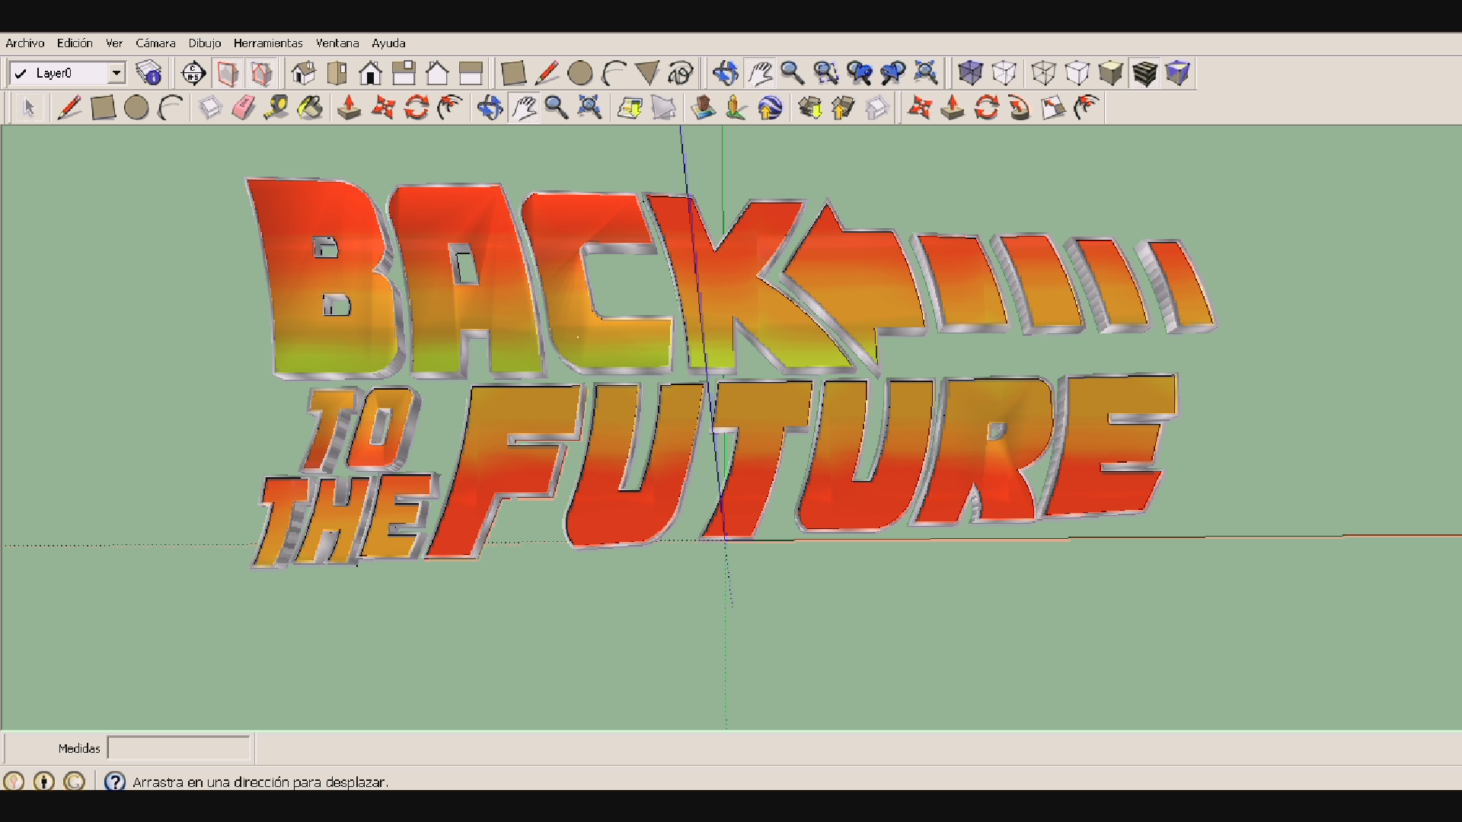Screen dimensions: 1462x822
Task: Click the Section Plane tool icon
Action: tap(193, 73)
